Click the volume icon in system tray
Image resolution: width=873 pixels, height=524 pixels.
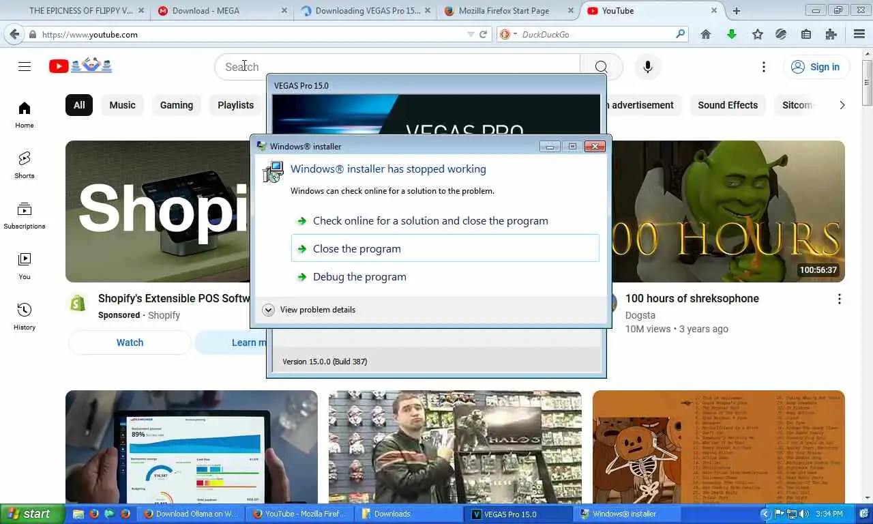(805, 514)
